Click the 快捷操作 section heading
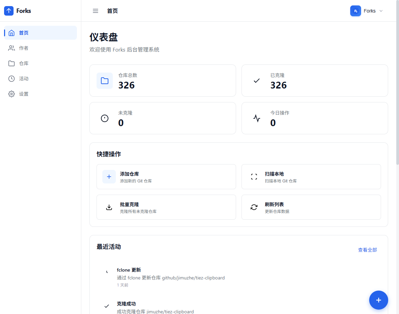 pyautogui.click(x=109, y=154)
